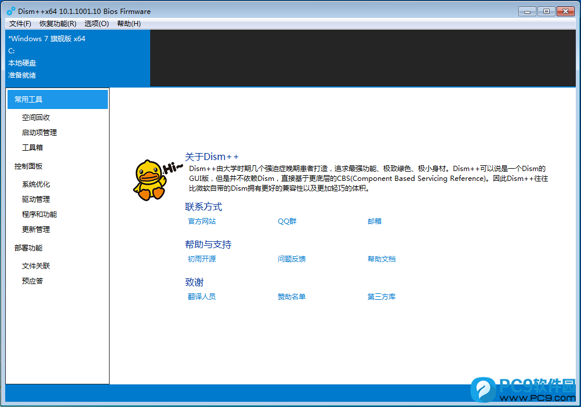Minimize the Dism++ window
The width and height of the screenshot is (581, 407).
point(527,12)
